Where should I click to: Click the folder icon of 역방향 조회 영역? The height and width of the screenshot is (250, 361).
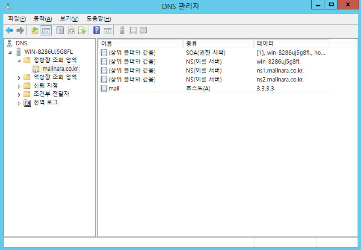point(27,77)
